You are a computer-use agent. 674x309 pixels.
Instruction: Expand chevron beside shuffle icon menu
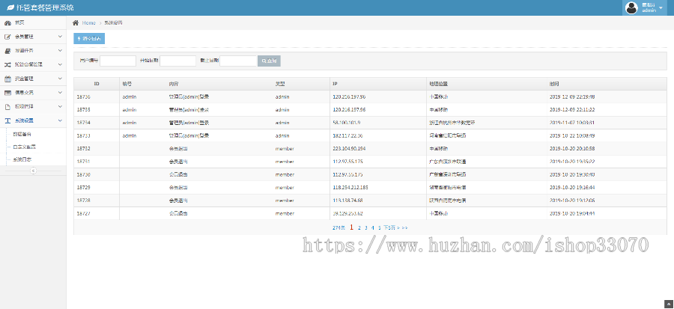point(60,65)
